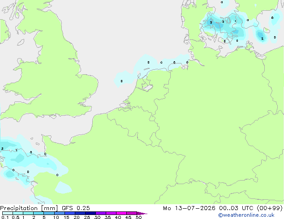The image size is (284, 219).
Task: Click the '00..03 UTC' time label
Action: 236,208
